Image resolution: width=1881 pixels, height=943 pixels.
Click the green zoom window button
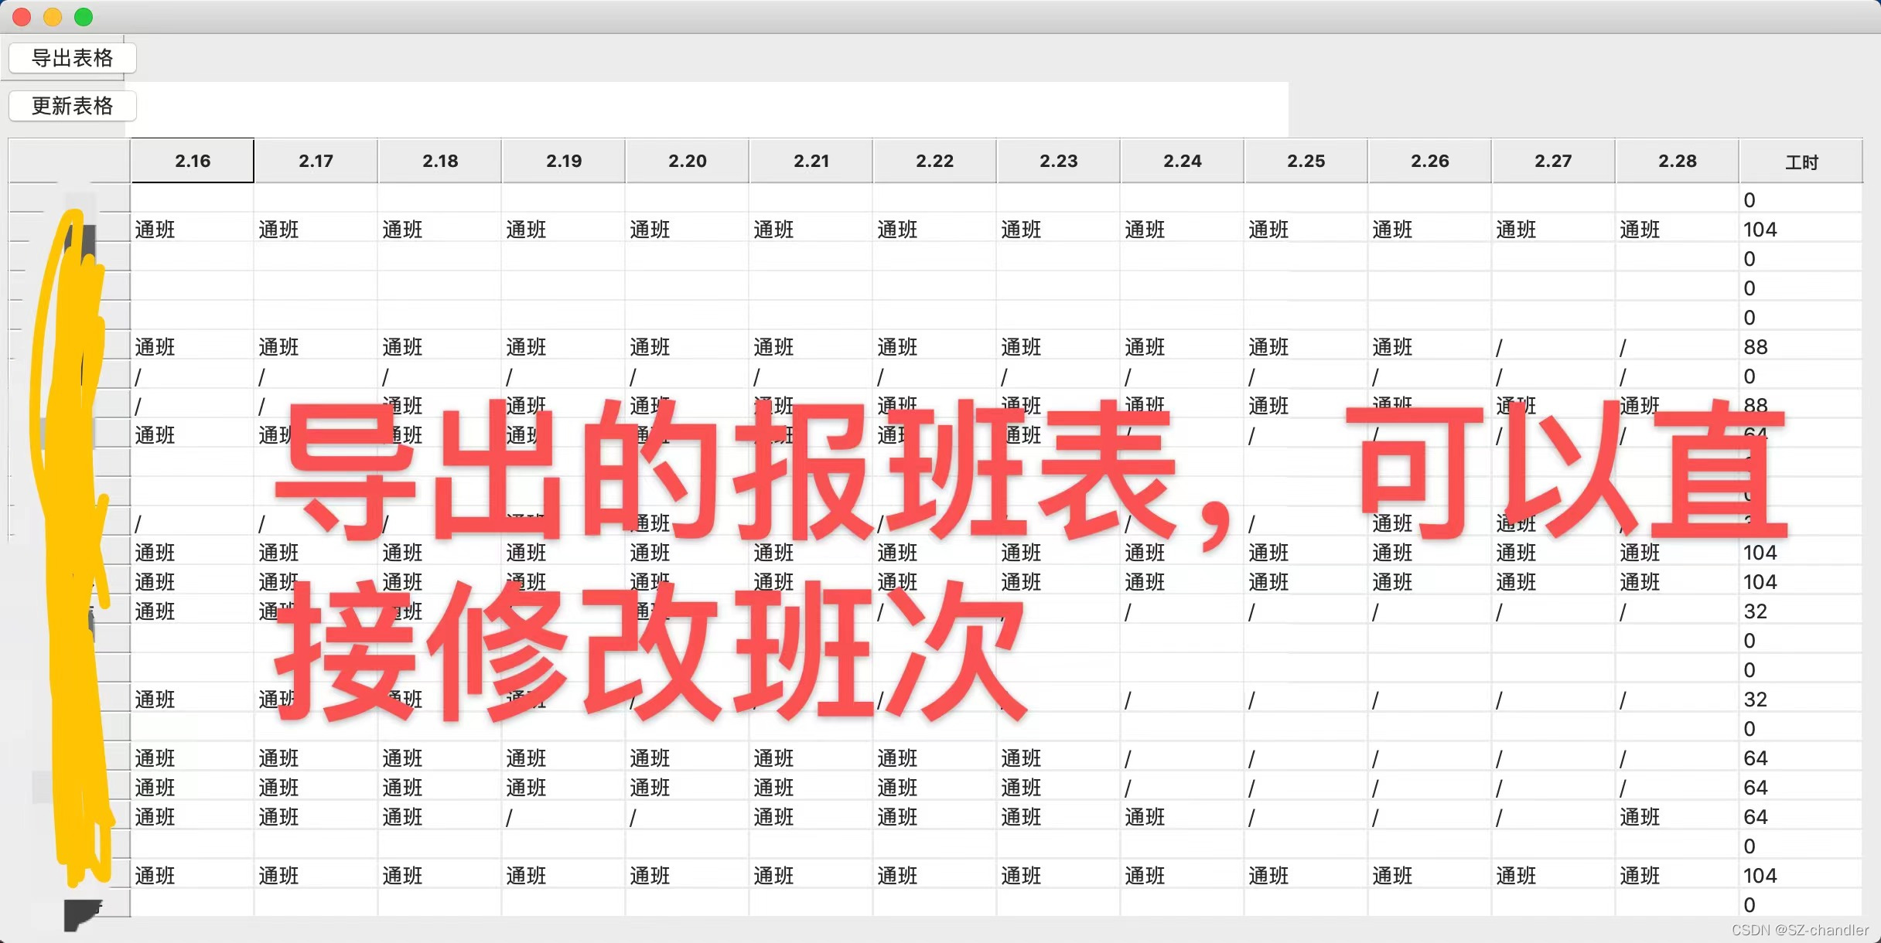(x=84, y=16)
